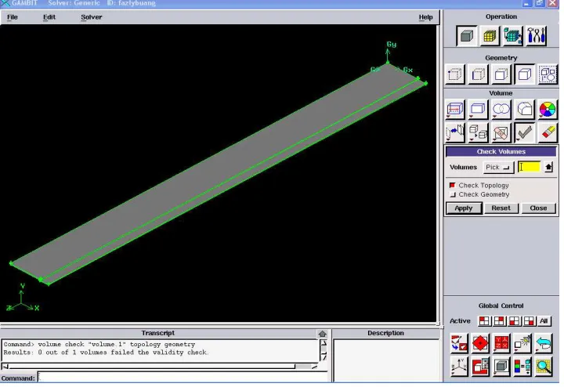The image size is (564, 387).
Task: Enable the Check Geometry option
Action: (x=453, y=194)
